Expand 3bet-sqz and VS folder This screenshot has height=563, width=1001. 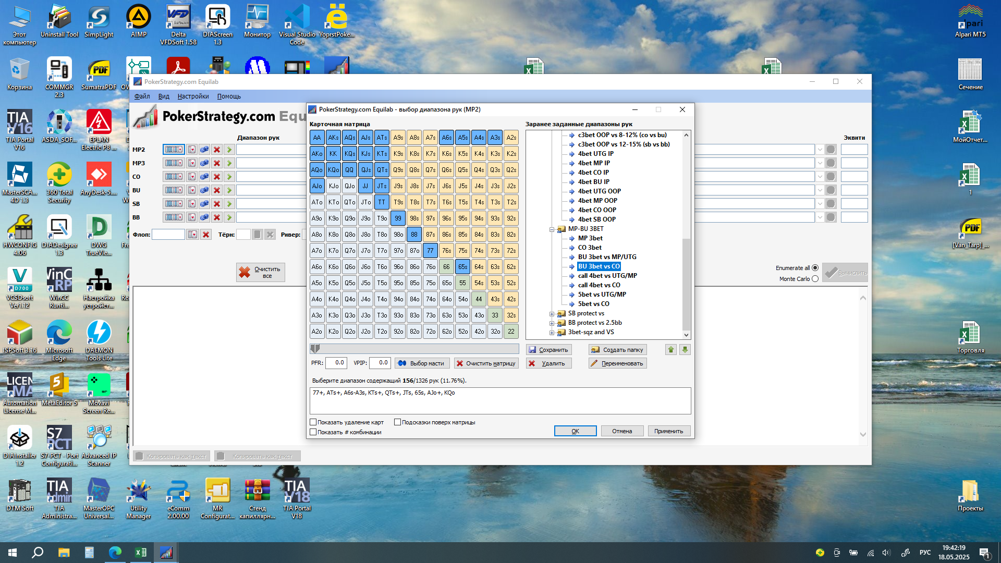pos(552,333)
